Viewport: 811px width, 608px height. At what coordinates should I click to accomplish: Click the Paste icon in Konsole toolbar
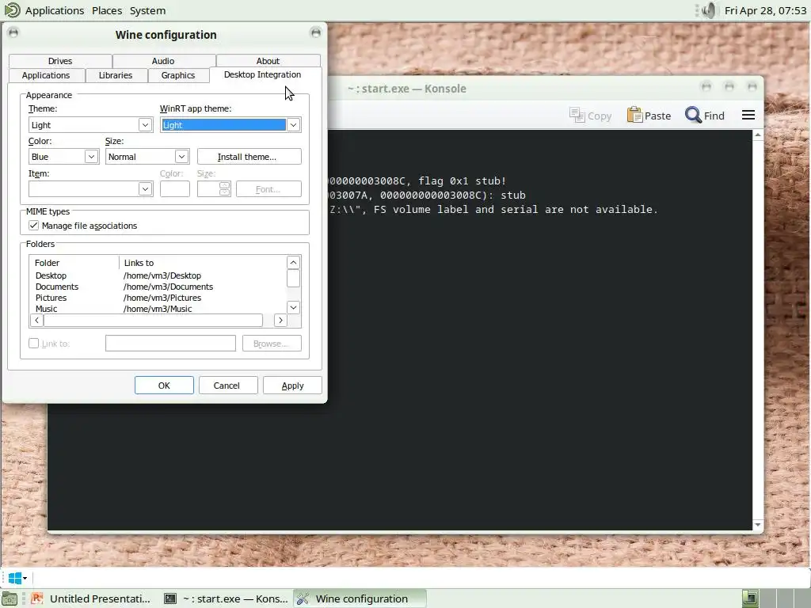click(x=634, y=115)
